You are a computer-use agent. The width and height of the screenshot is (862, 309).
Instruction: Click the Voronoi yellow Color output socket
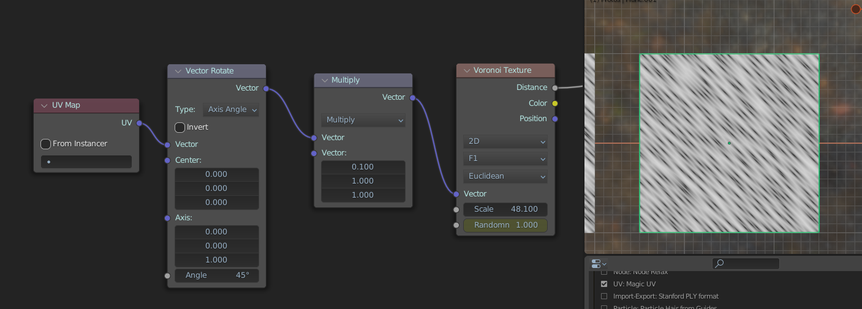554,103
